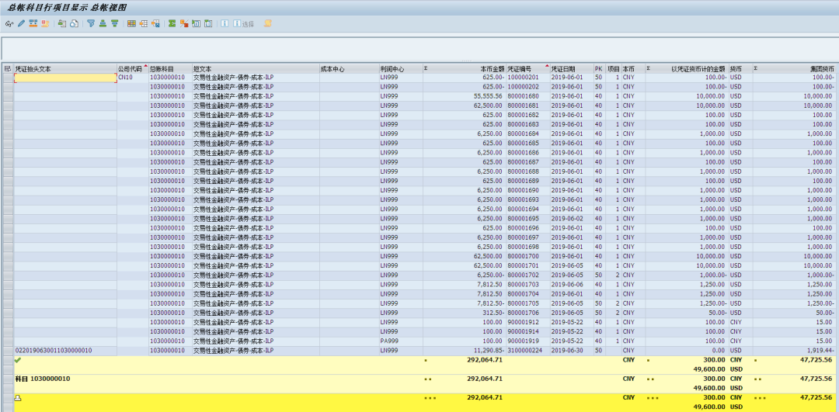Screen dimensions: 839x412
Task: Click the select-all icon at table corner
Action: (x=8, y=69)
